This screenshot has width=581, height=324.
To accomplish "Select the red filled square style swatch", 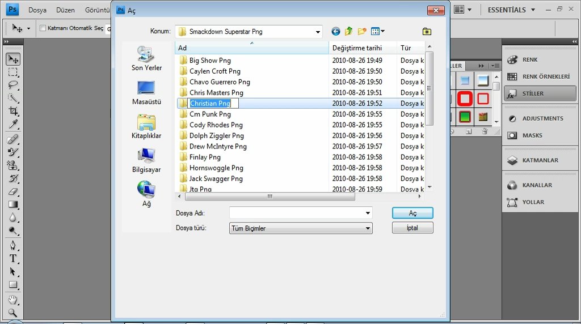I will [x=465, y=99].
